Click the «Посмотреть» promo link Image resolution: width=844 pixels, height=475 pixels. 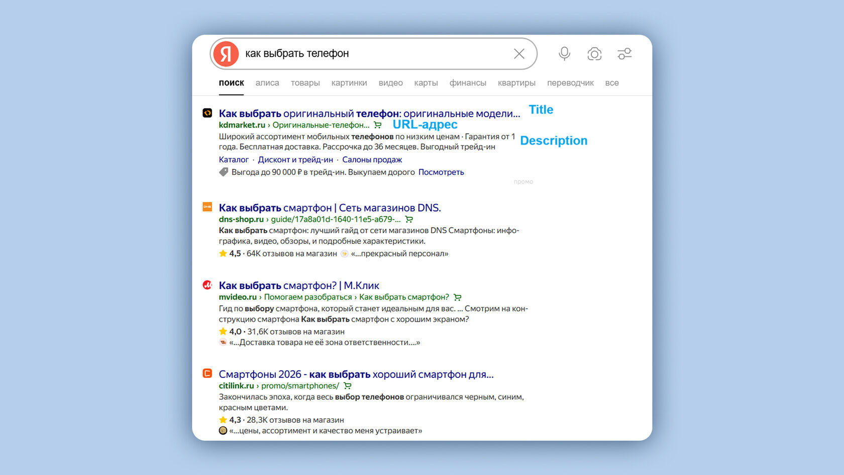pyautogui.click(x=441, y=172)
